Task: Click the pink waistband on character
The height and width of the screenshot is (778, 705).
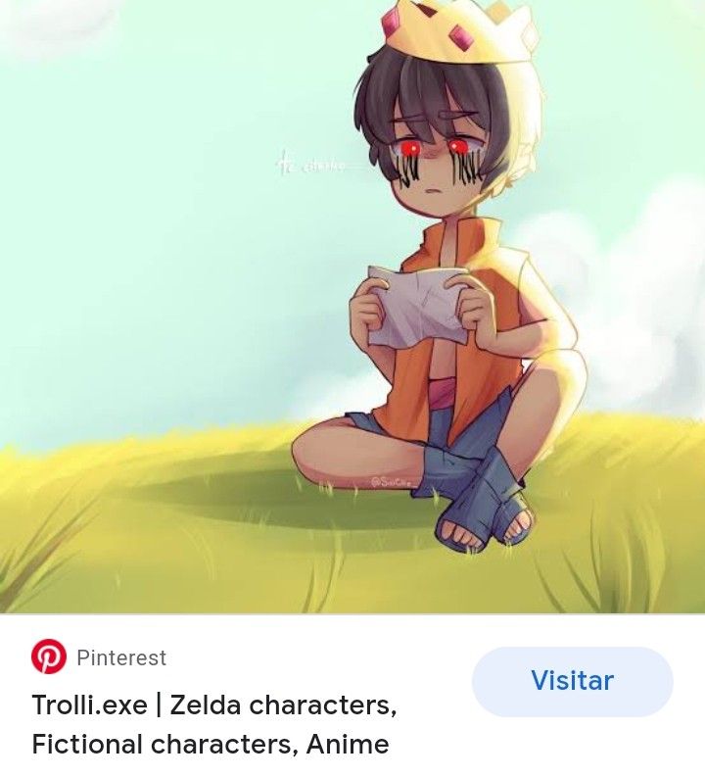Action: [x=441, y=389]
